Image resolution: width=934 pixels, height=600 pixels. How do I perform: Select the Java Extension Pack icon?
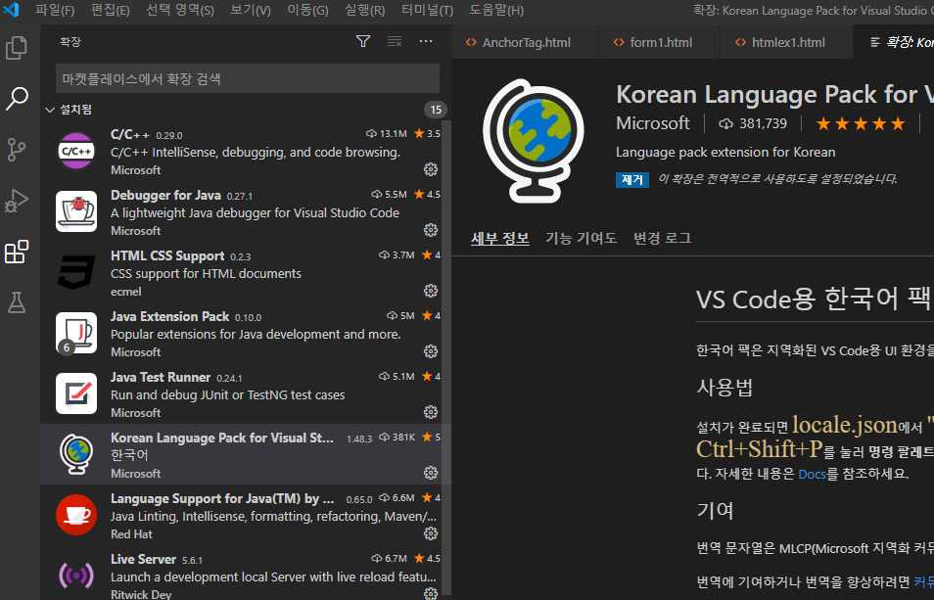76,333
